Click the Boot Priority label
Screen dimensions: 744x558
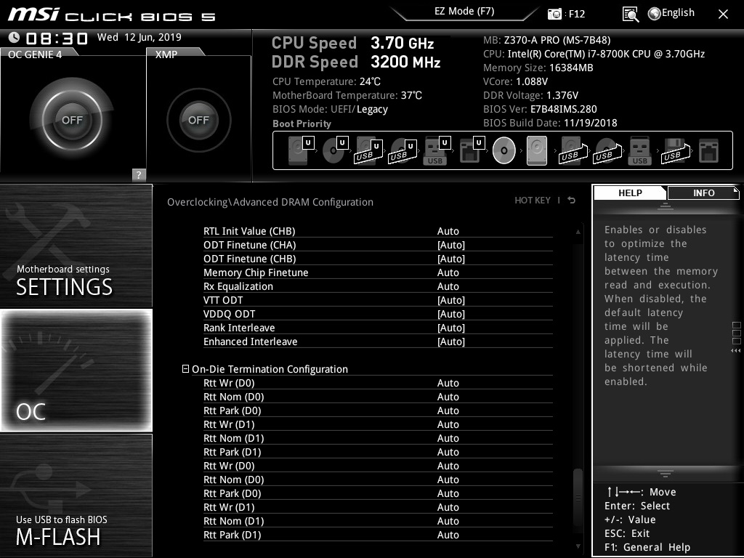coord(302,124)
